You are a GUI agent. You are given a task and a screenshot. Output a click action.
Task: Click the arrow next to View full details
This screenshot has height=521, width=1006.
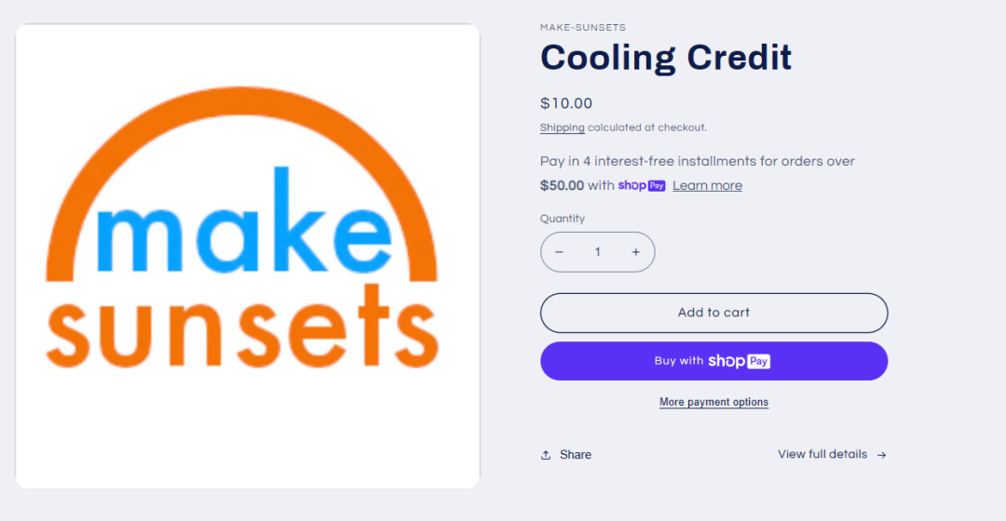coord(881,455)
